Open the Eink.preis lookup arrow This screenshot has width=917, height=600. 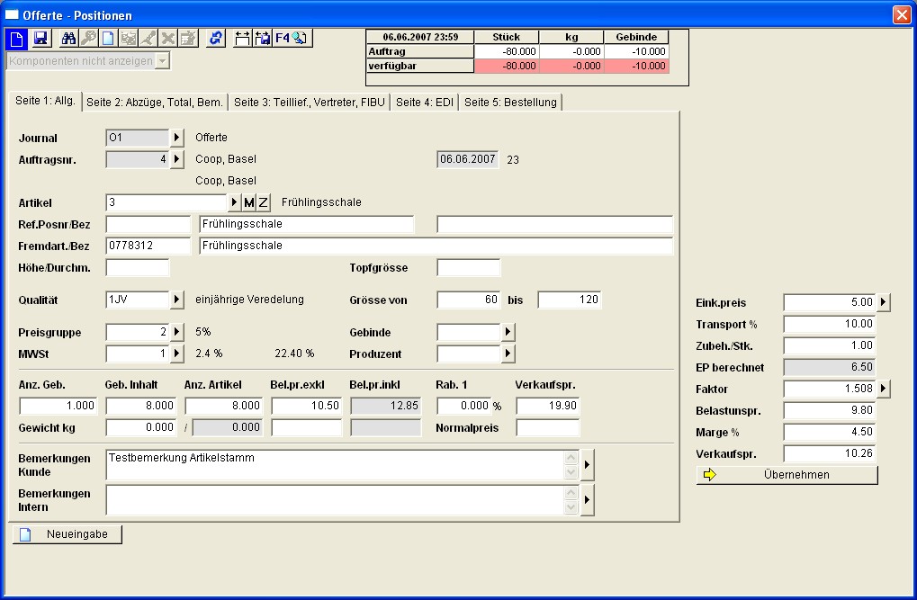[883, 302]
